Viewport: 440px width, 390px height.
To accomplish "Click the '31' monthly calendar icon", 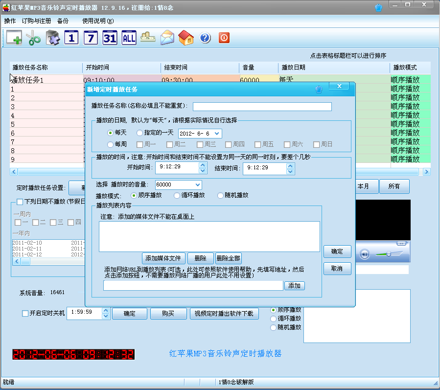I will click(109, 38).
